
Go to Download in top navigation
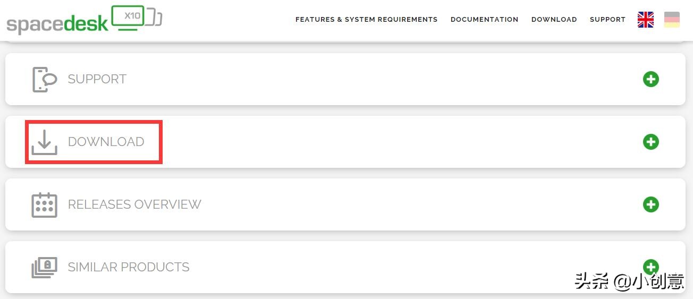point(554,20)
